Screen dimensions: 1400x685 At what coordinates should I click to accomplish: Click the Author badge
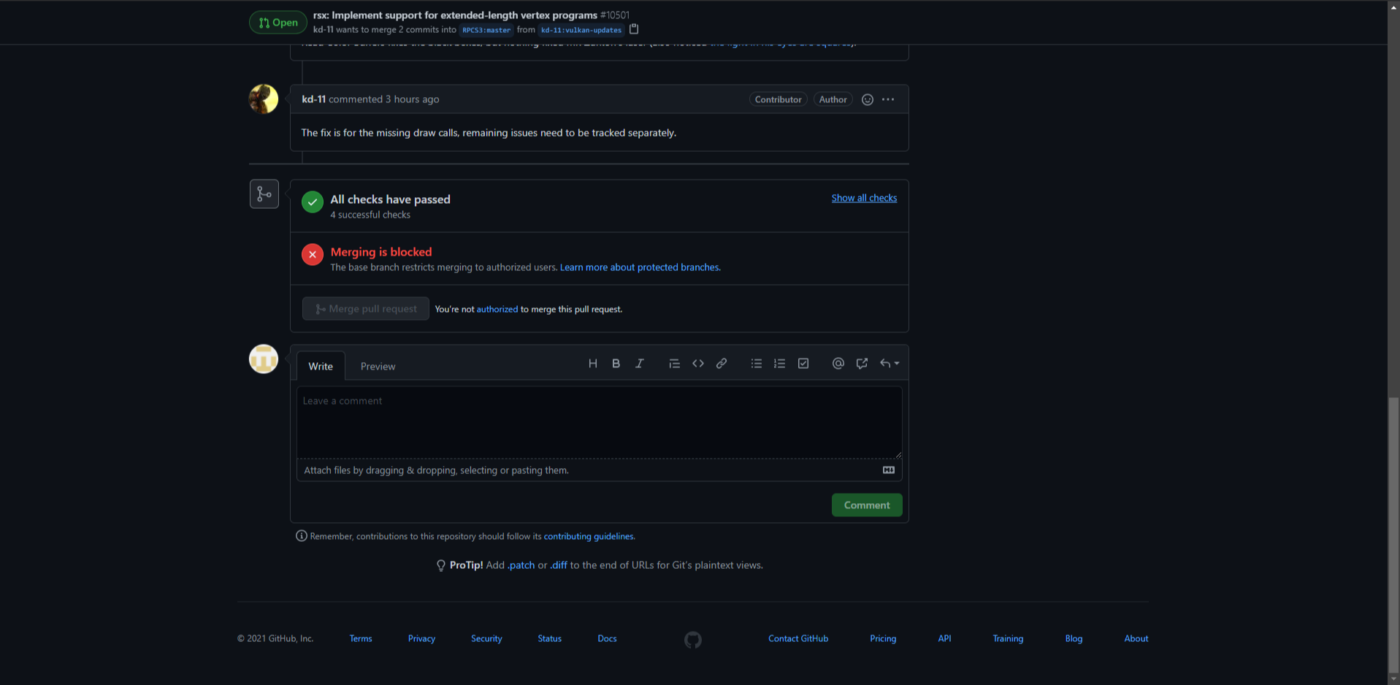(x=833, y=99)
